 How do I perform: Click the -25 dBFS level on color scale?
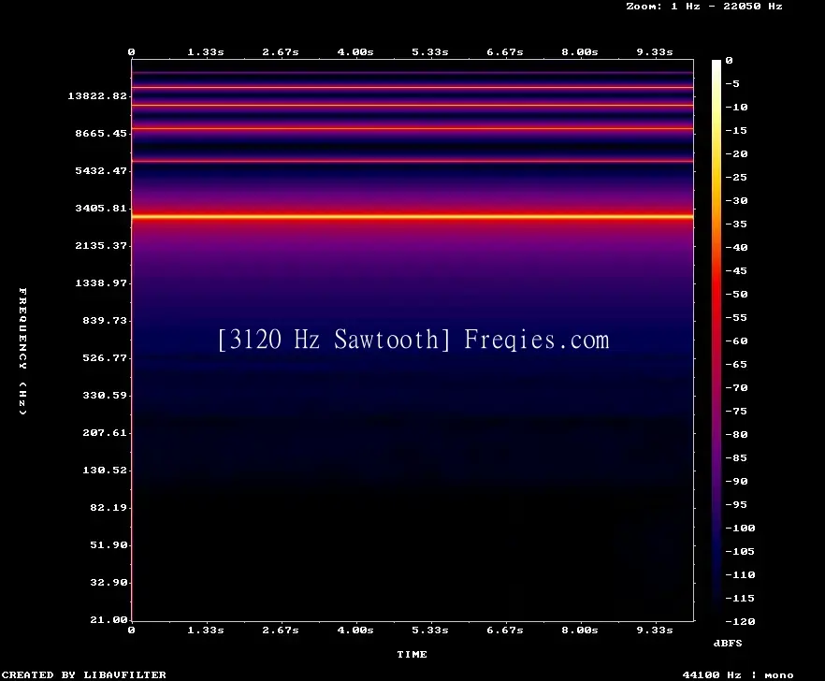pos(736,177)
